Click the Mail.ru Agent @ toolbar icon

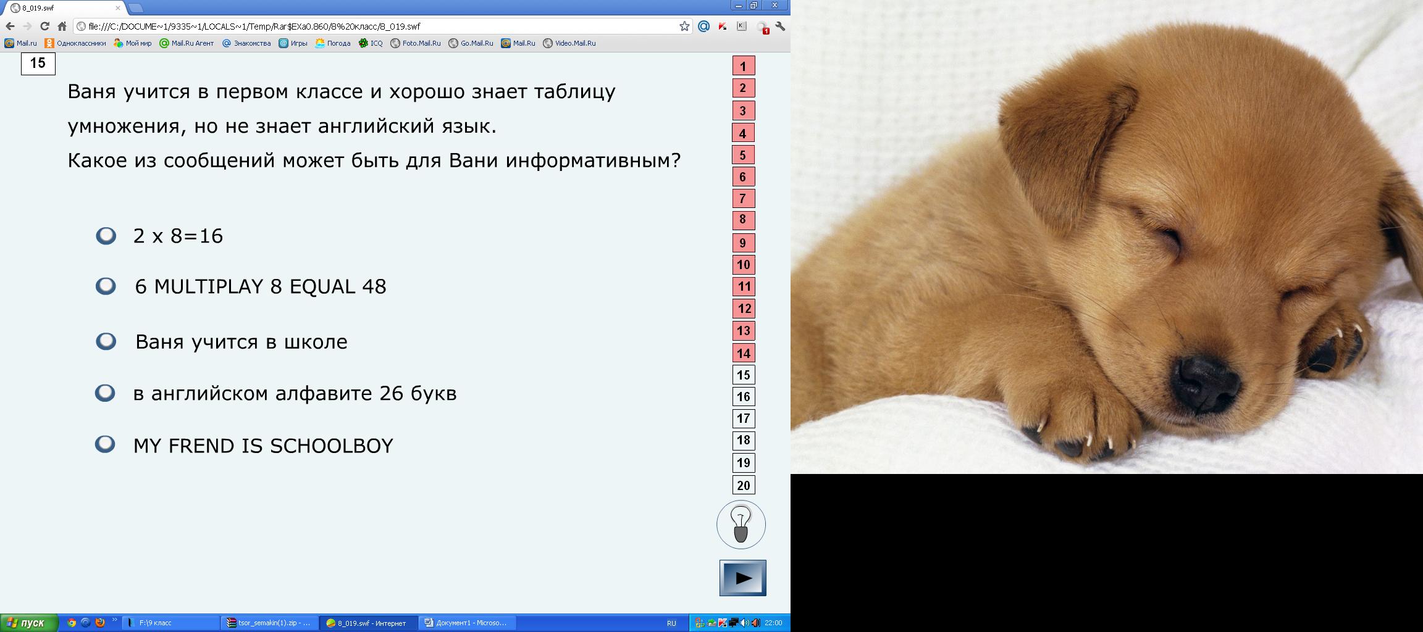tap(703, 27)
